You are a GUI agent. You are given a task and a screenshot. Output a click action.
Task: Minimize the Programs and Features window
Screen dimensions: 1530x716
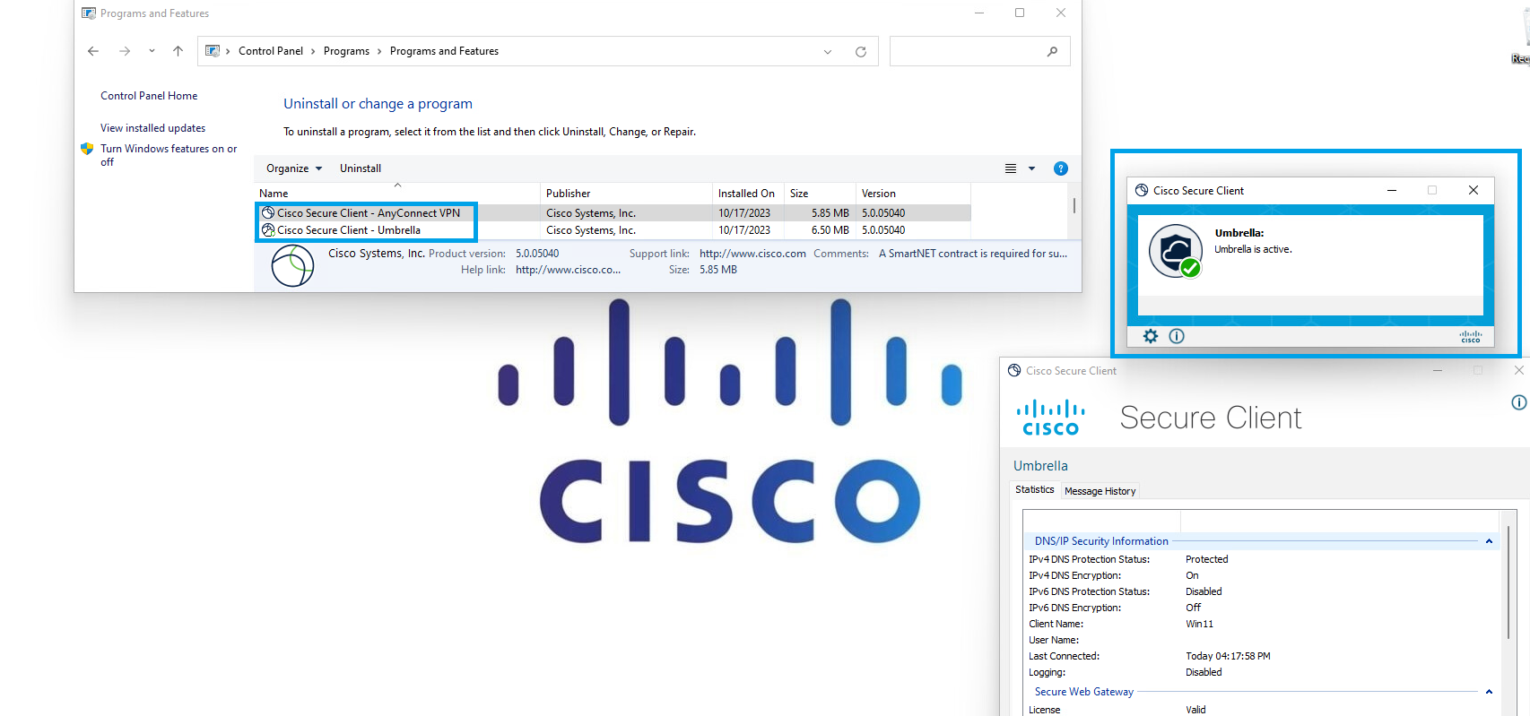coord(979,13)
